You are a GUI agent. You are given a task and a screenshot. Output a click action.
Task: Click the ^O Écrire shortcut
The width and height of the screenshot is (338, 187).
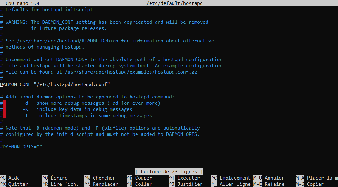[x=55, y=178]
